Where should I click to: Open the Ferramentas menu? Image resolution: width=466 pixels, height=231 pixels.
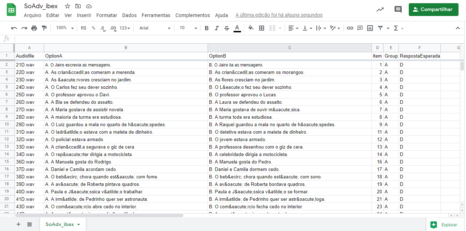point(156,15)
